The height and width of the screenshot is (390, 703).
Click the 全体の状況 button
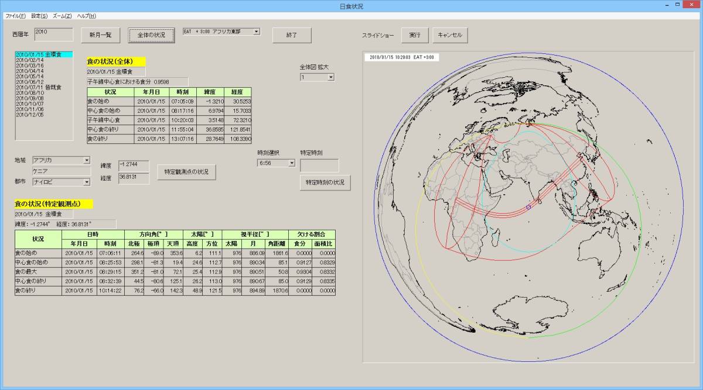(x=151, y=35)
